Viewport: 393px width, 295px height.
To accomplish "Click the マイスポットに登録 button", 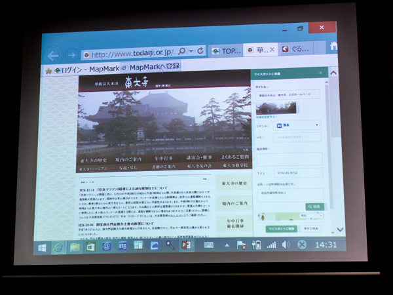I will point(282,228).
